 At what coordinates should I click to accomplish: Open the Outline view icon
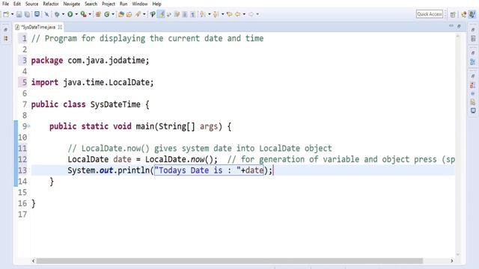[473, 62]
